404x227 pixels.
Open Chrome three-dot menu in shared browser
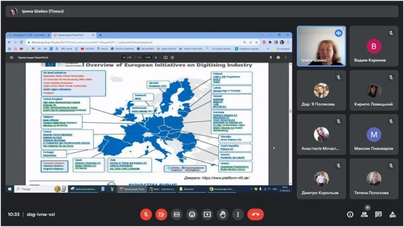click(x=288, y=42)
